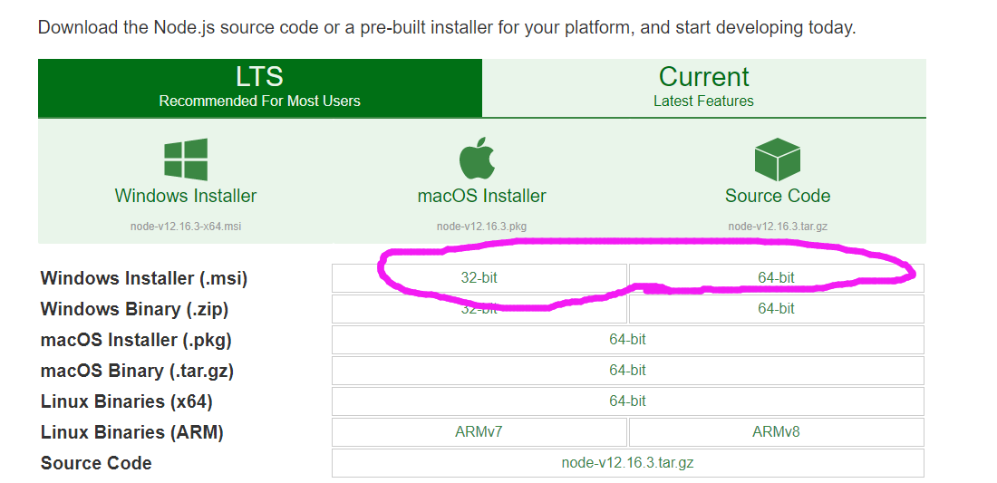Download Windows Binary (.zip) 64-bit

pyautogui.click(x=776, y=309)
